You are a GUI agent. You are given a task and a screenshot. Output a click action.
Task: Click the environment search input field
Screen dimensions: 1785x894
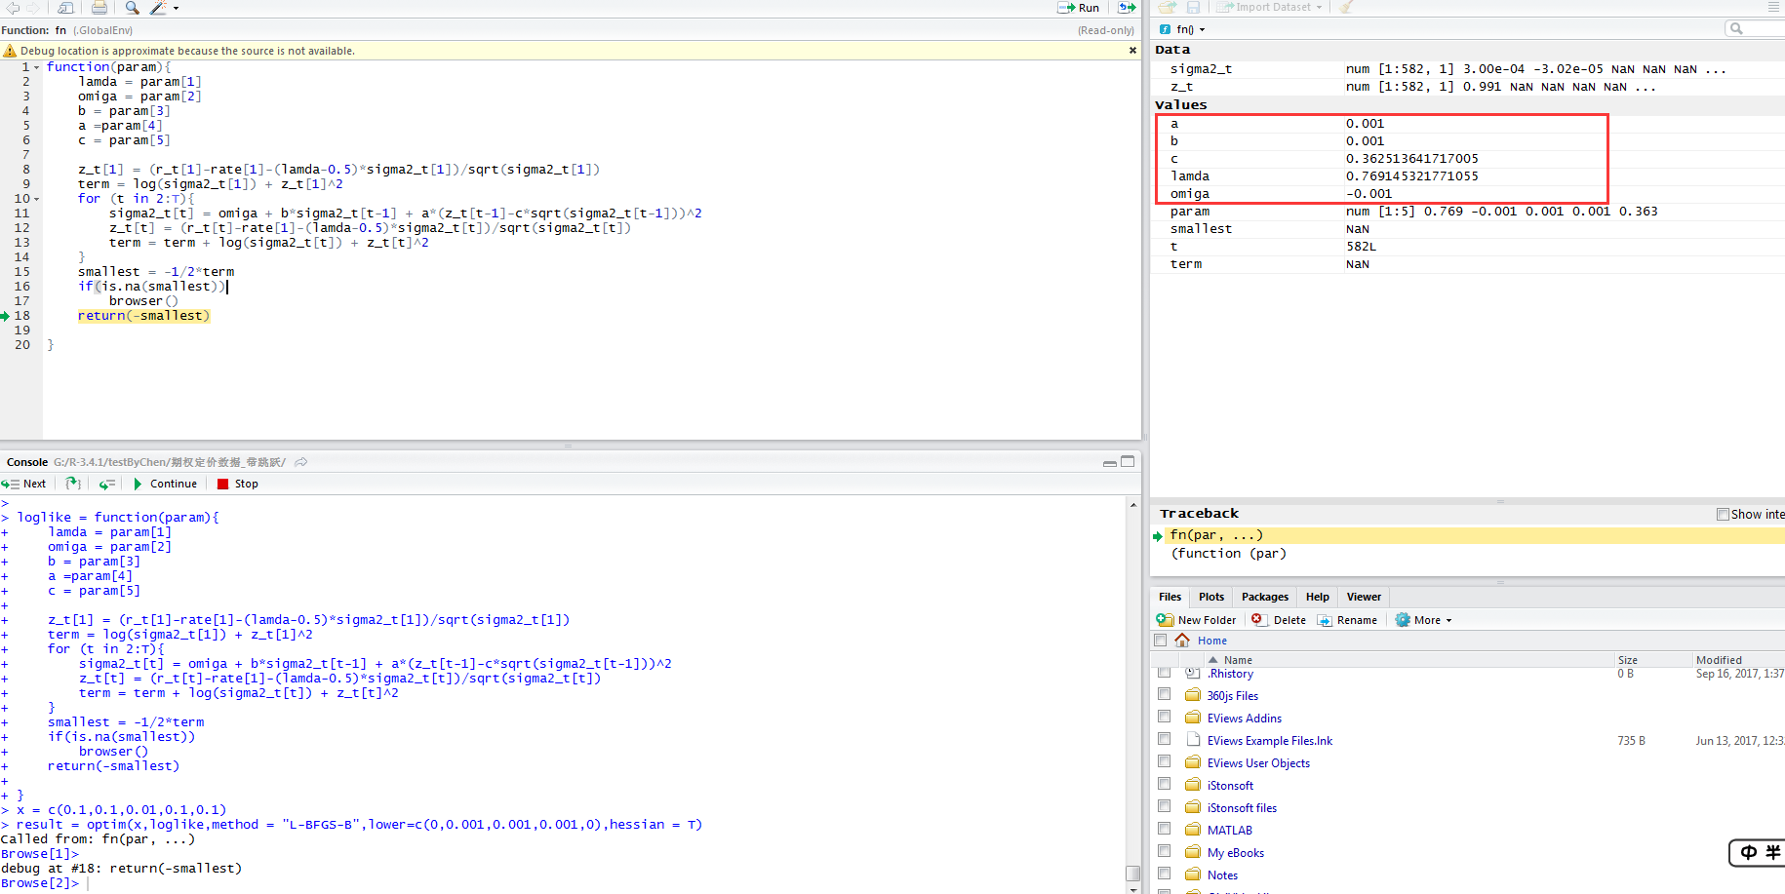1762,29
